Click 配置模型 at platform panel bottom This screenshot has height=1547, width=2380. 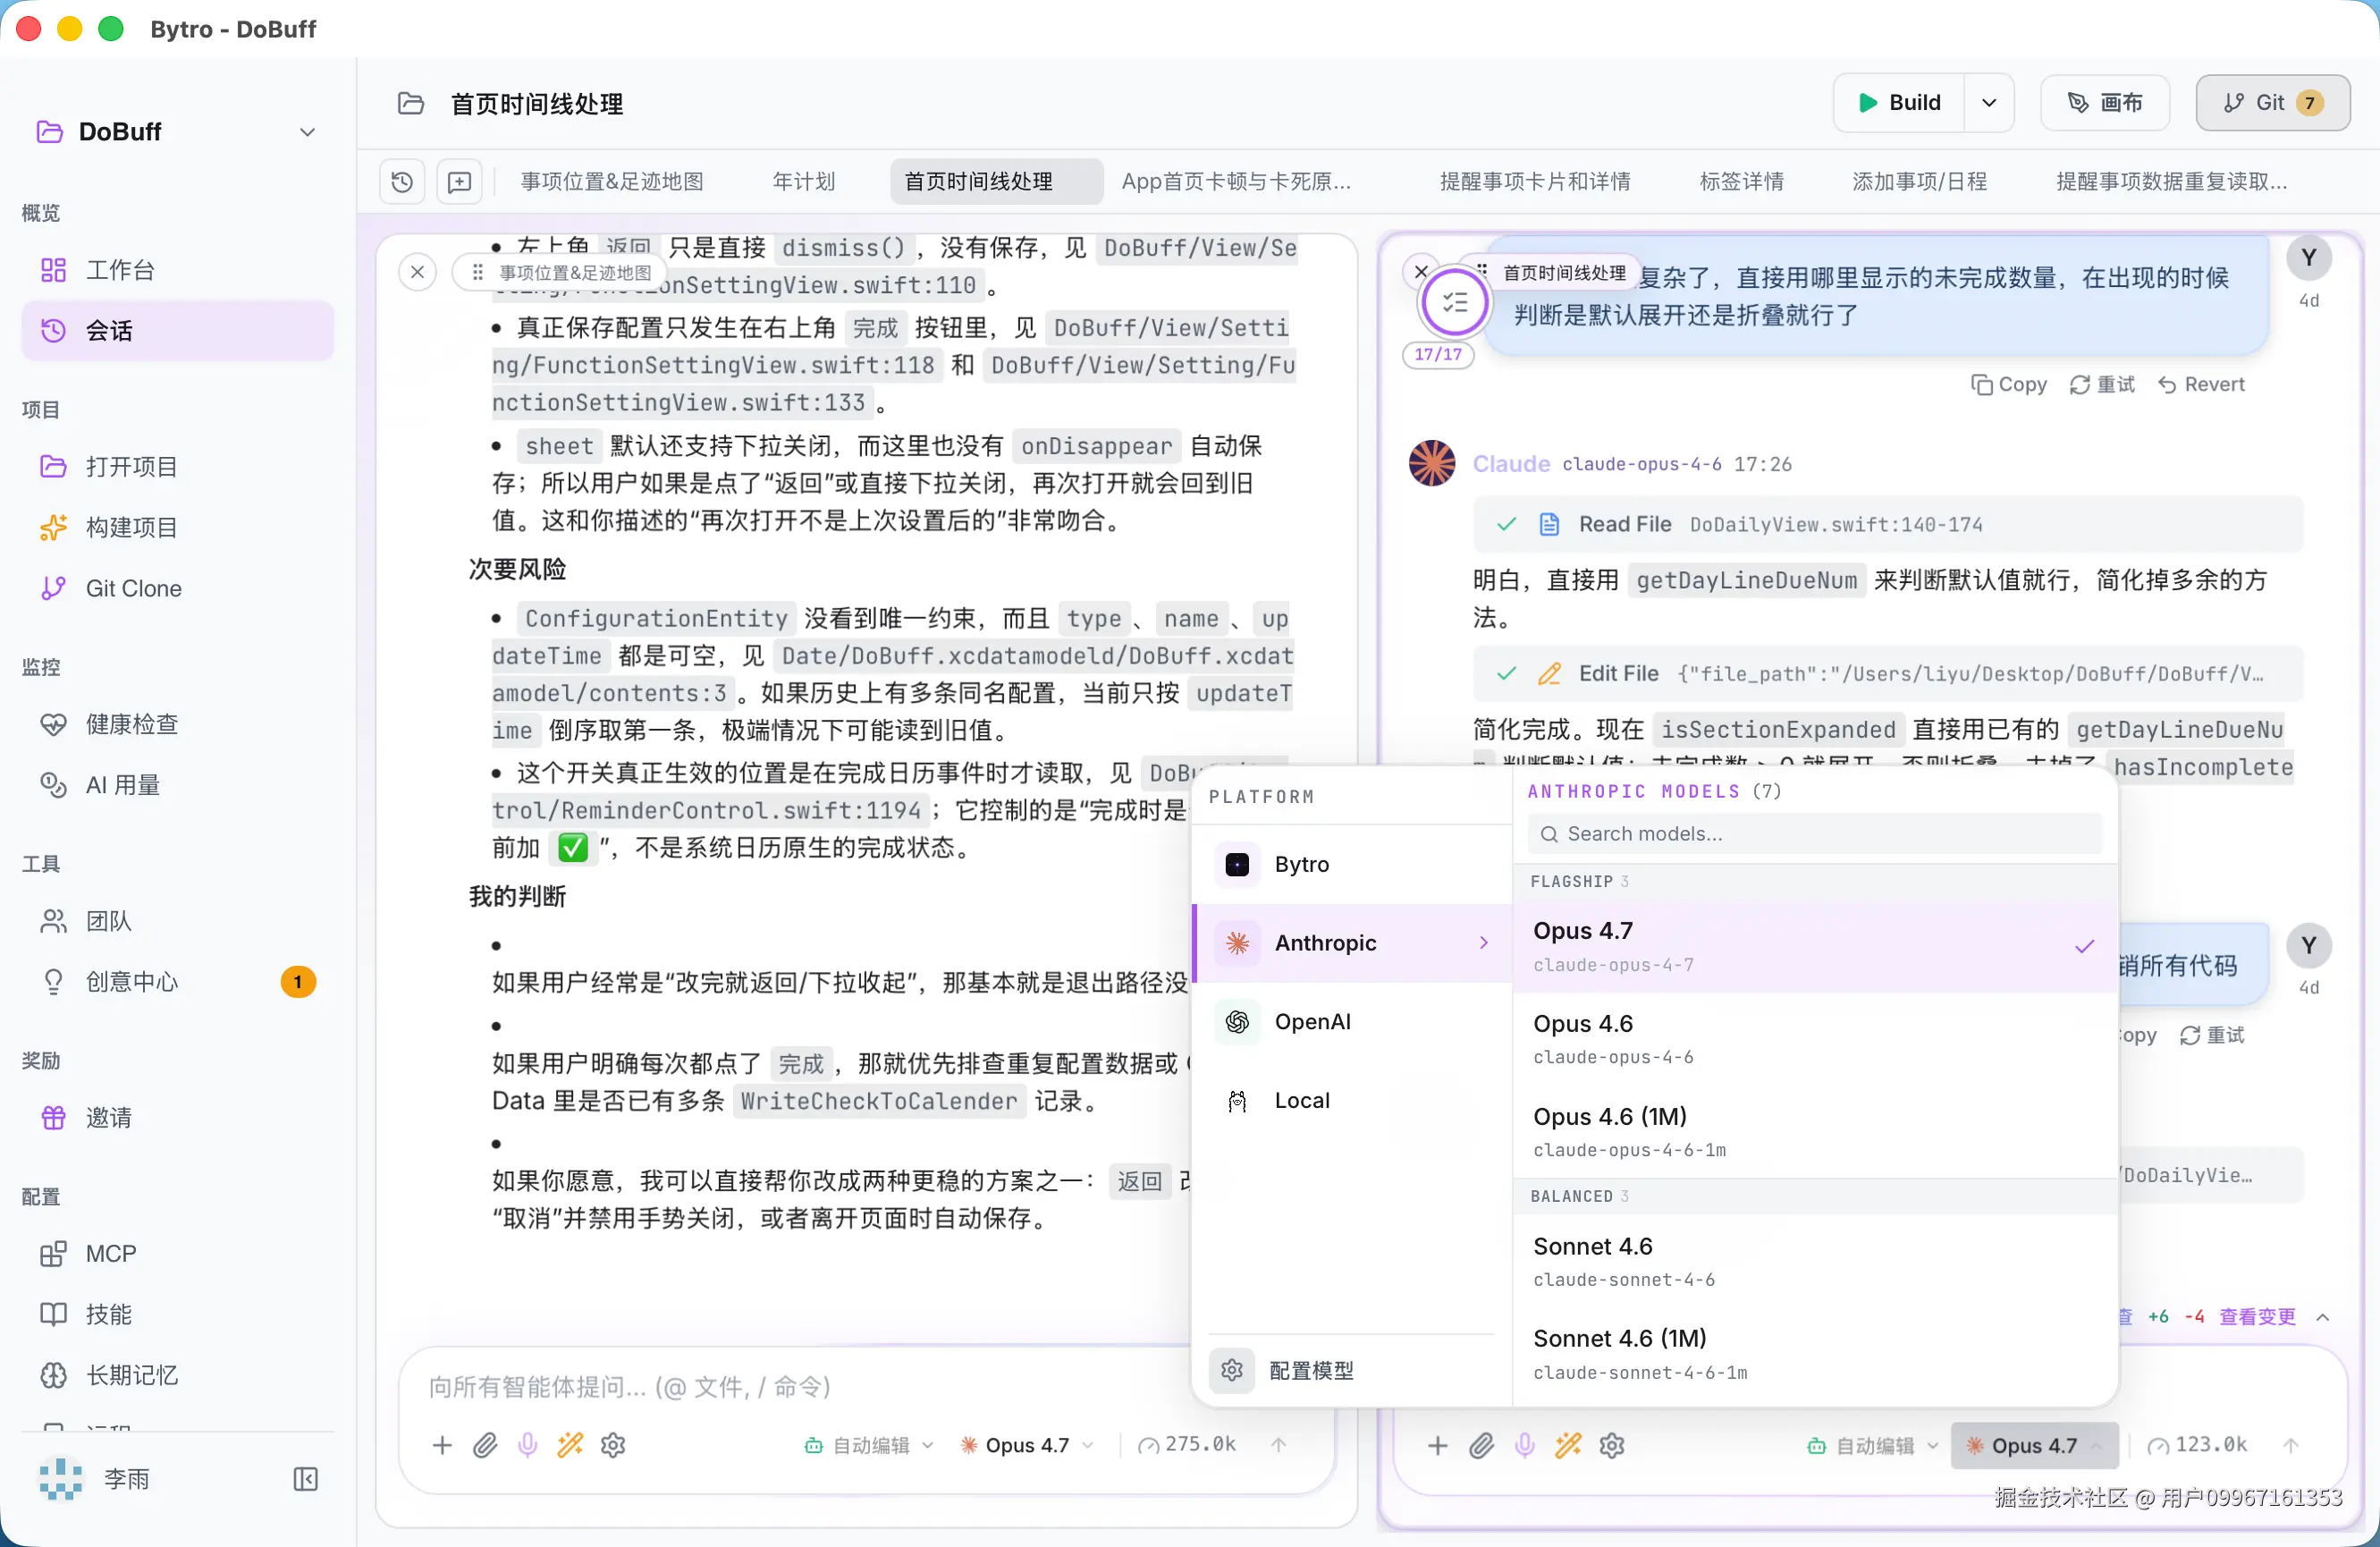[1310, 1370]
